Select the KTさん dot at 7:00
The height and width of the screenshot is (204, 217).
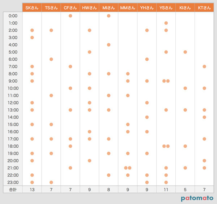(x=204, y=66)
